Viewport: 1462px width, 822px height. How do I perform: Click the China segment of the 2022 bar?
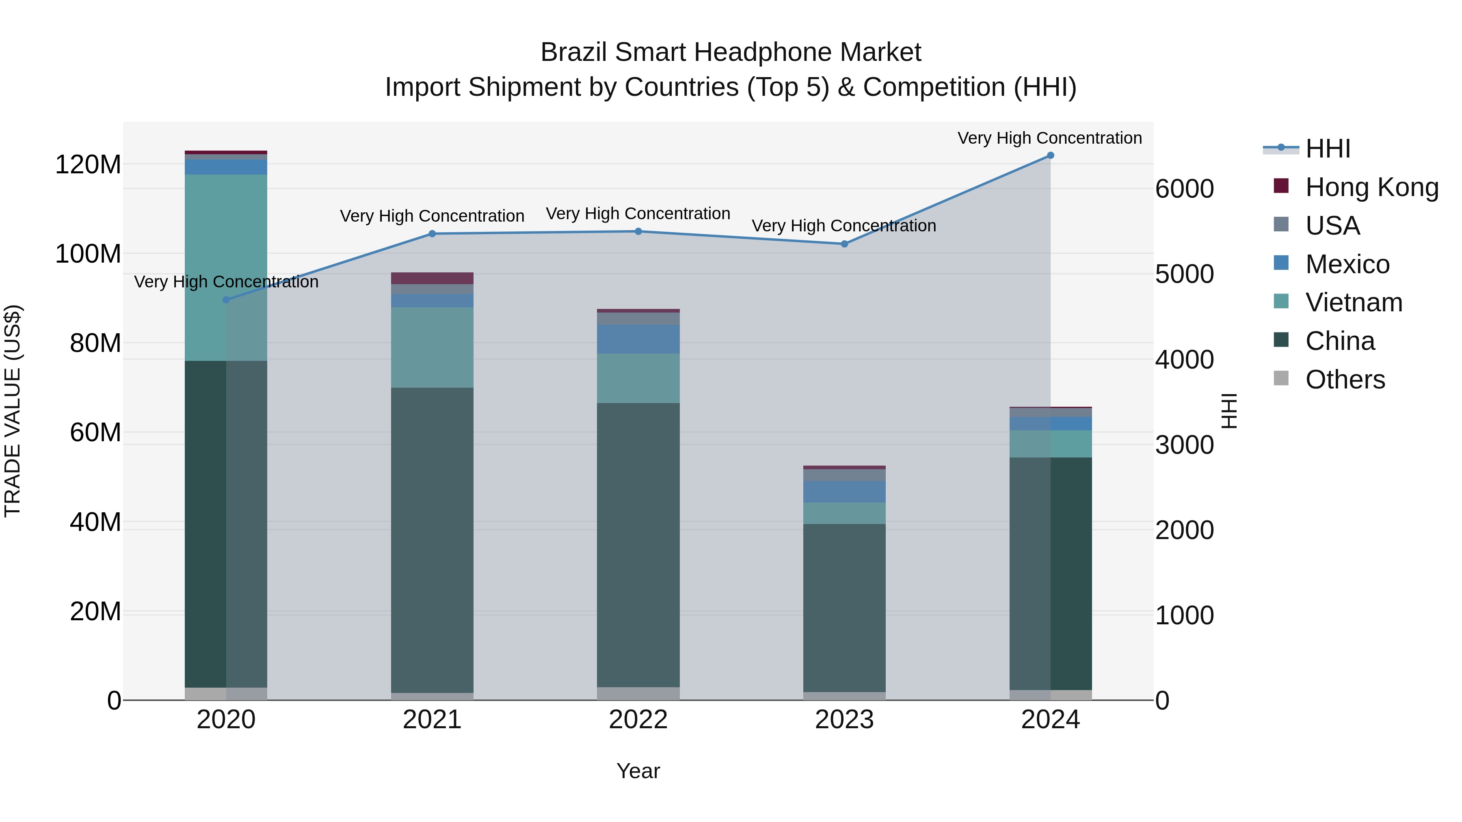pos(638,546)
